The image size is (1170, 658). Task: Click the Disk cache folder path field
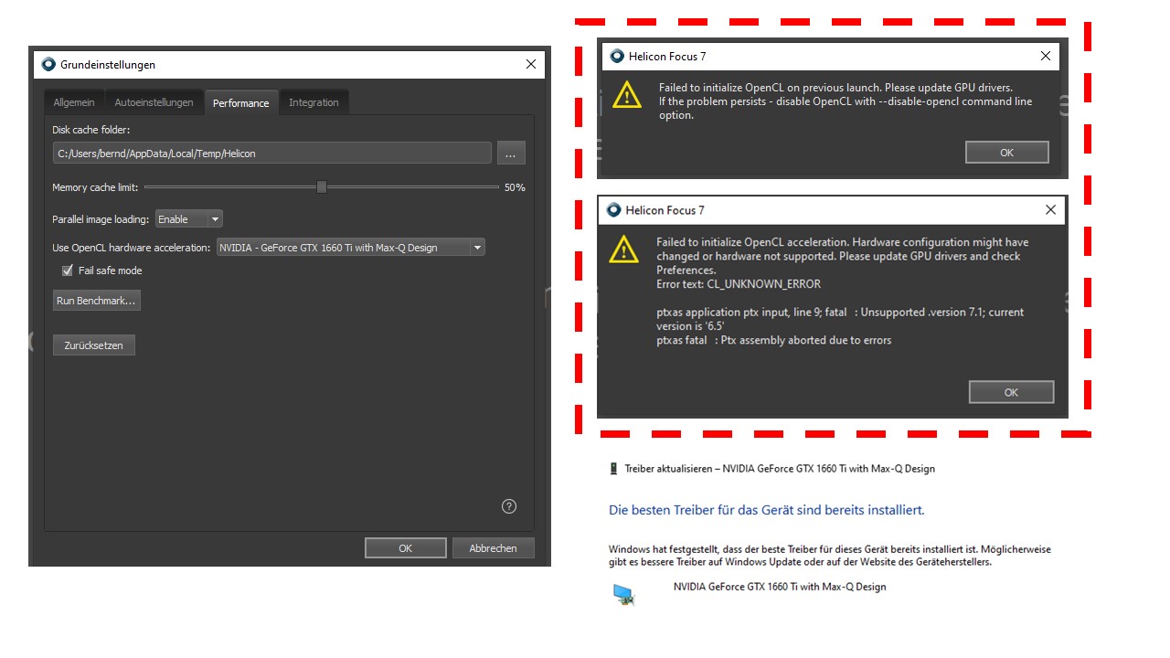(271, 154)
